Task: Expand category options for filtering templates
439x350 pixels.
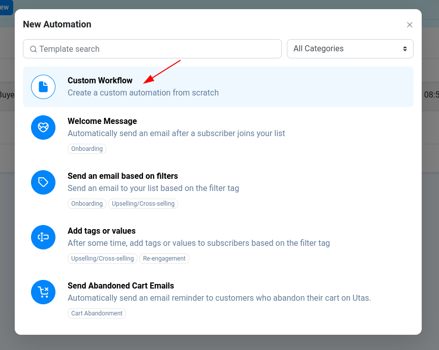Action: pos(350,48)
